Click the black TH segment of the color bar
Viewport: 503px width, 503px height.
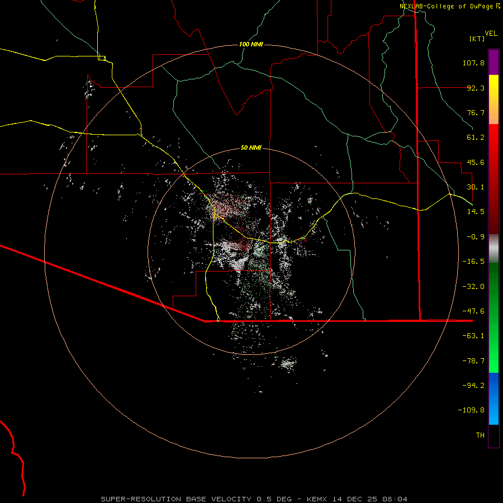[493, 436]
